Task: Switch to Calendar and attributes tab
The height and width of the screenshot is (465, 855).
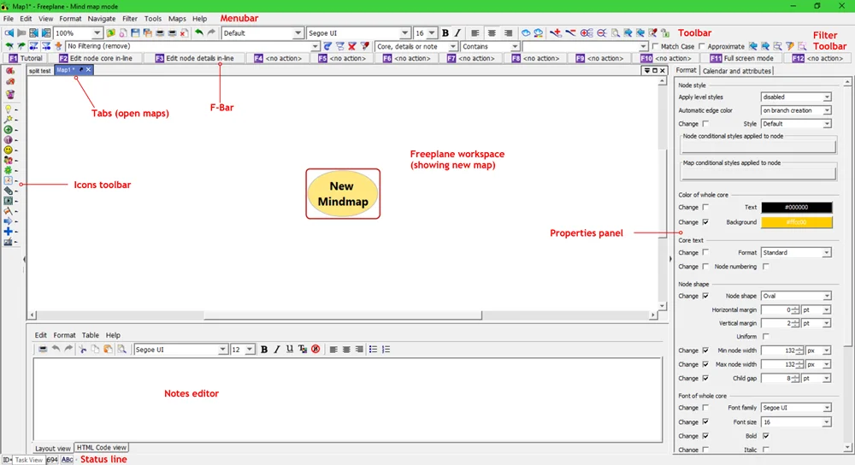Action: click(737, 71)
